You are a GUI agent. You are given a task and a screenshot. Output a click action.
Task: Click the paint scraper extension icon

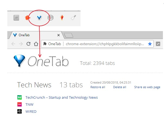[x=73, y=18]
